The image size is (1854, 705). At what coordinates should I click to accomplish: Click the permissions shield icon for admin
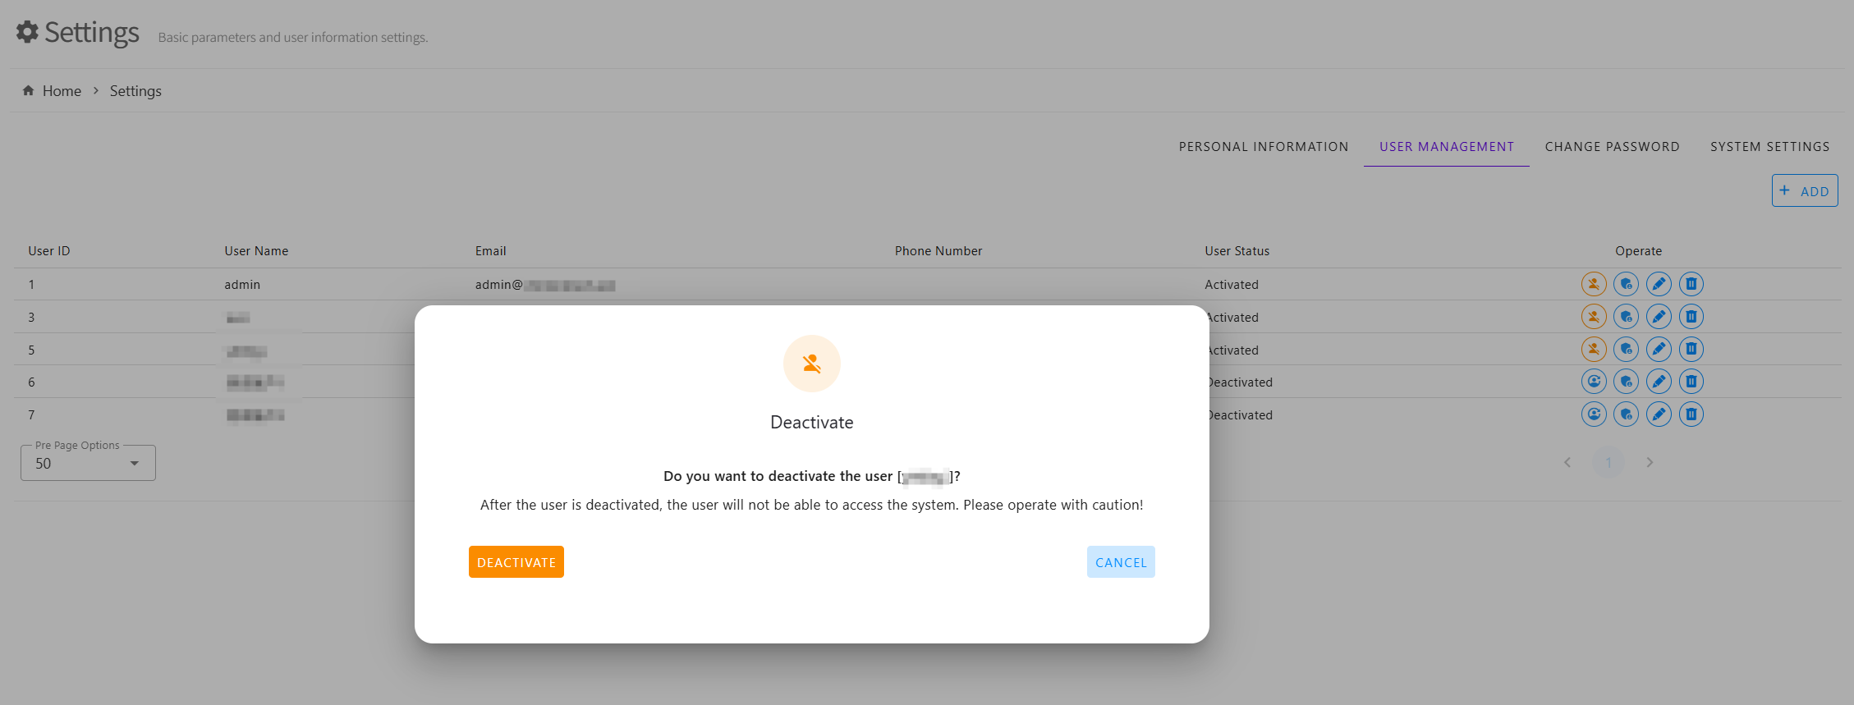tap(1626, 284)
